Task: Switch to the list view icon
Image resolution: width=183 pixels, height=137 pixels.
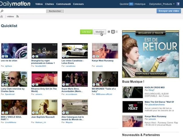Action: pos(117,32)
